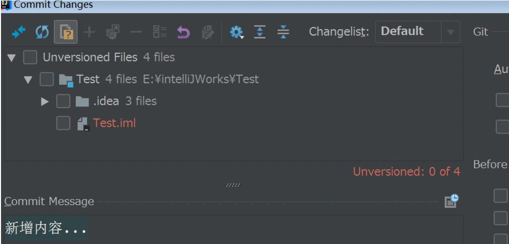The height and width of the screenshot is (244, 509).
Task: Check the Unversioned Files checkbox
Action: point(30,57)
